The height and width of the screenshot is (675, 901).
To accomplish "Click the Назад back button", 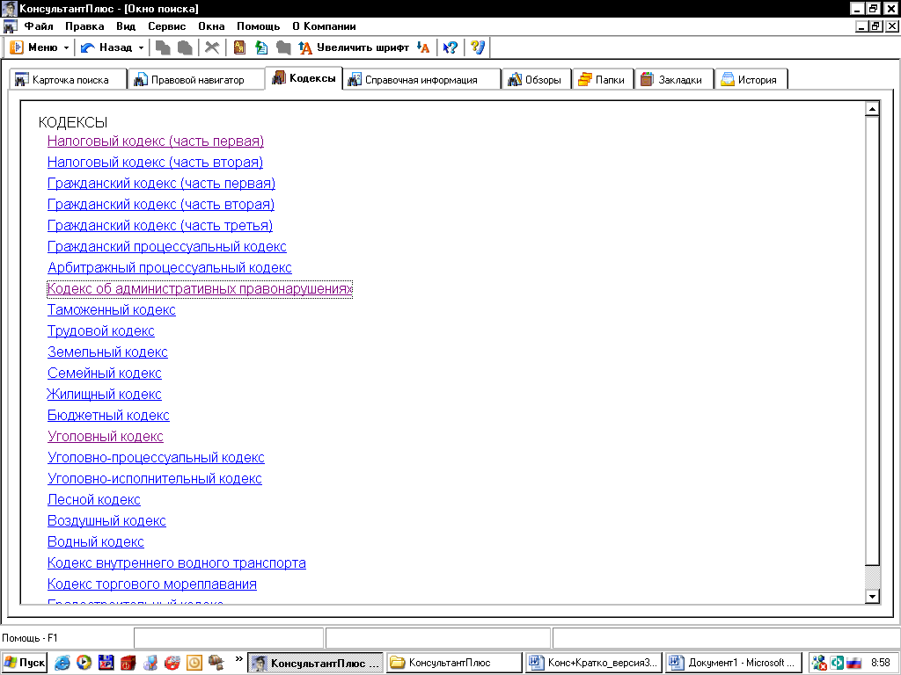I will tap(106, 47).
